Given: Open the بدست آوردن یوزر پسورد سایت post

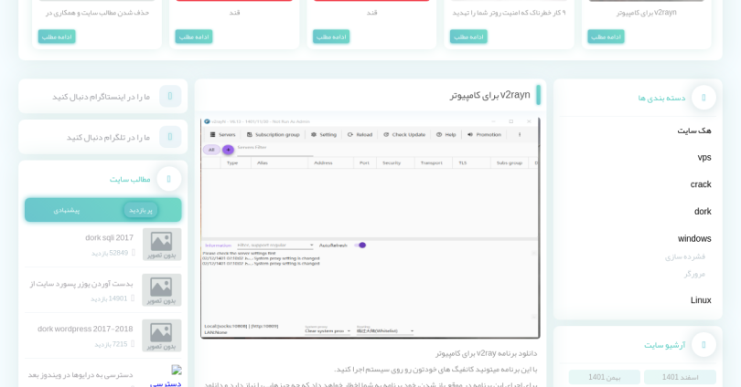Looking at the screenshot, I should pyautogui.click(x=81, y=284).
